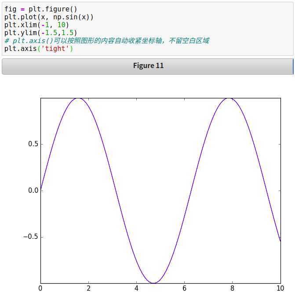The width and height of the screenshot is (295, 303).
Task: Click the x-axis tick label 8
Action: 232,289
